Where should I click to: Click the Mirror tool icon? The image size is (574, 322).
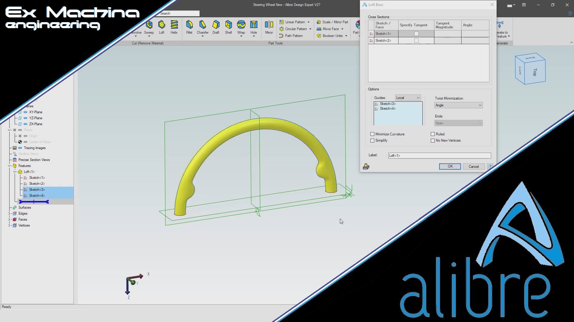pyautogui.click(x=269, y=25)
